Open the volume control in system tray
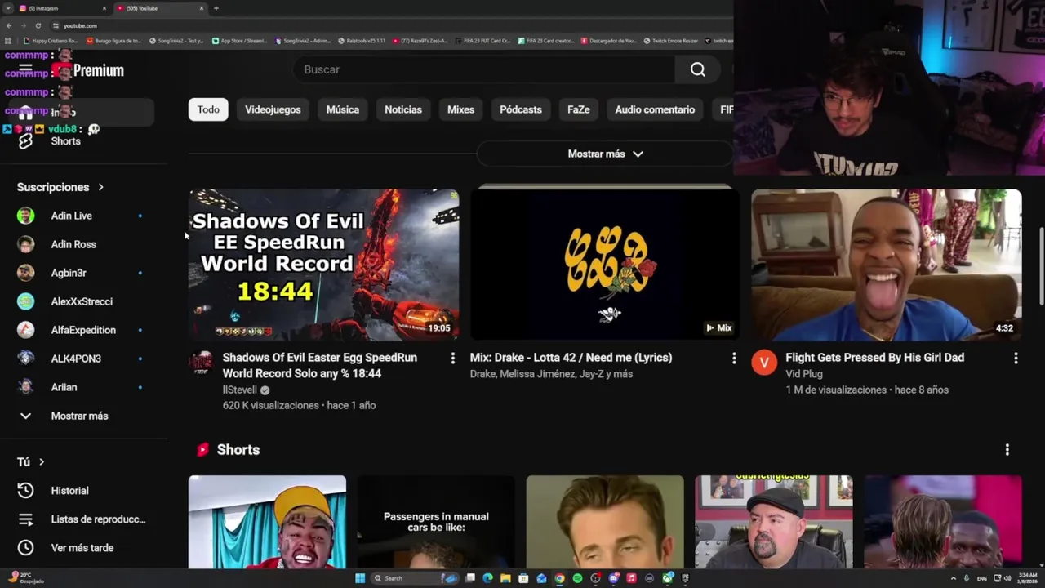Image resolution: width=1045 pixels, height=588 pixels. click(x=1007, y=578)
